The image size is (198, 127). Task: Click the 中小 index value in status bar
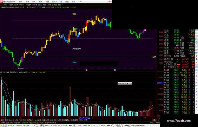point(86,125)
